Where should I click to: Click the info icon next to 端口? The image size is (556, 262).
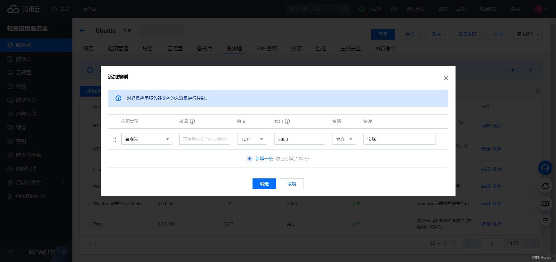click(x=287, y=121)
